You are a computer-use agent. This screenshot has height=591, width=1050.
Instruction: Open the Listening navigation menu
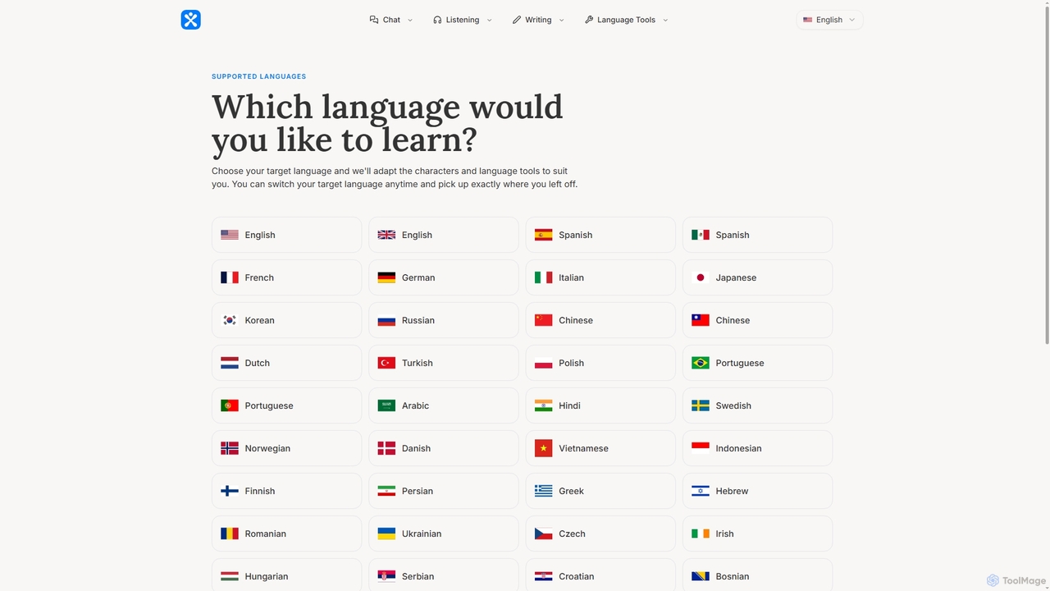[463, 20]
